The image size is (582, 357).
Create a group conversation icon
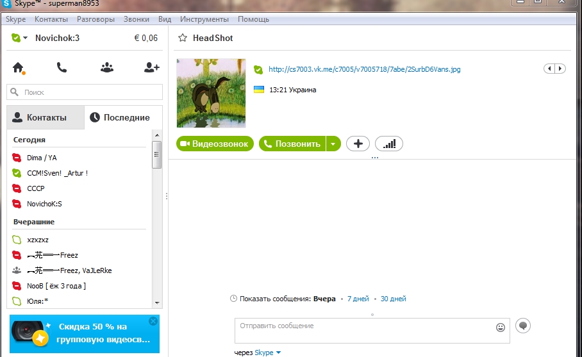tap(107, 67)
